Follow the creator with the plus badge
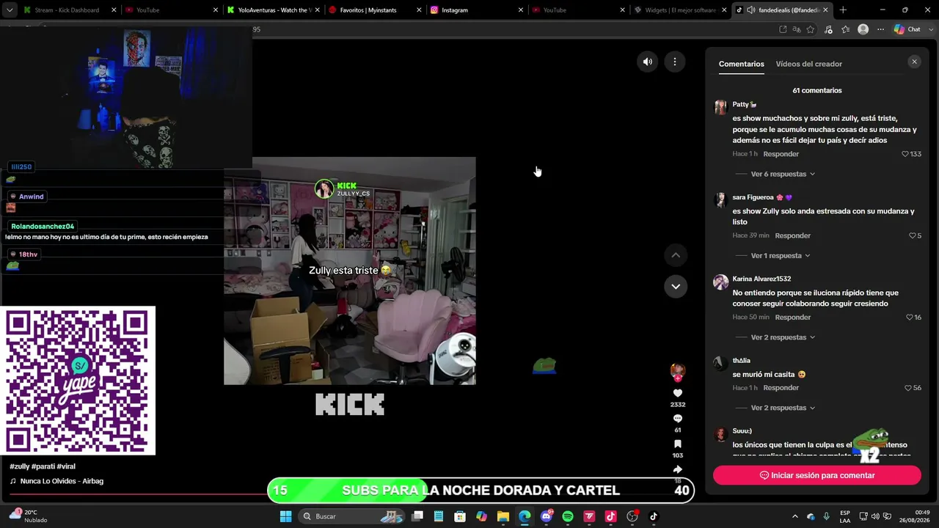939x528 pixels. pos(678,378)
